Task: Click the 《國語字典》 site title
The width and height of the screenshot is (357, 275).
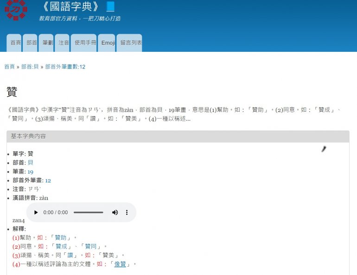Action: pos(71,6)
